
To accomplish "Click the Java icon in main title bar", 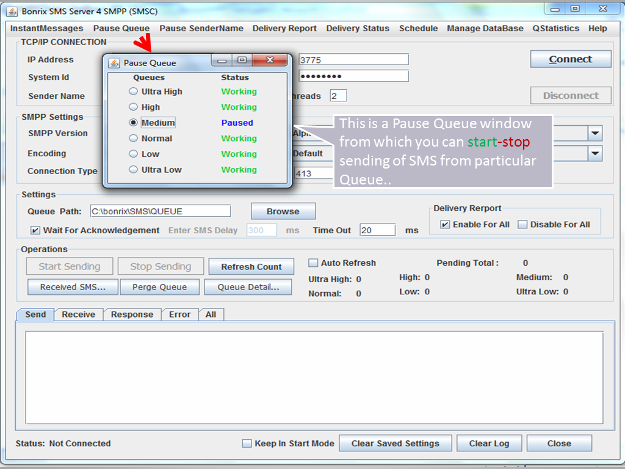I will tap(12, 11).
